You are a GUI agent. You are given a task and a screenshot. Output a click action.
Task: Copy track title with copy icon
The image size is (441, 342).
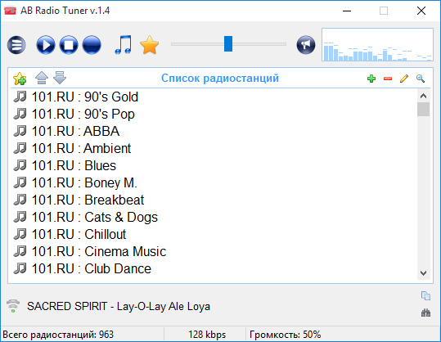425,295
